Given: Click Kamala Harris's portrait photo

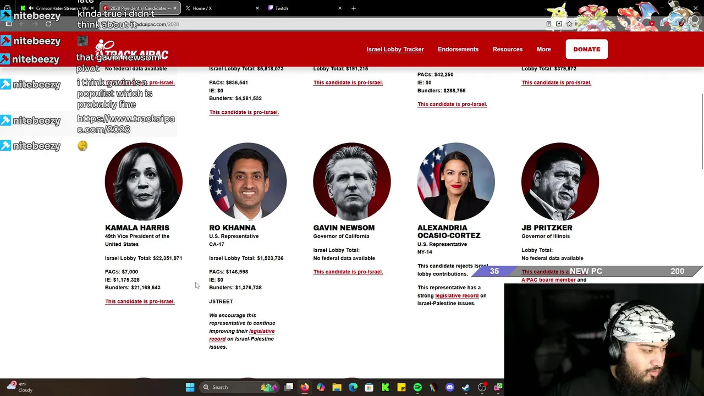Looking at the screenshot, I should (144, 182).
